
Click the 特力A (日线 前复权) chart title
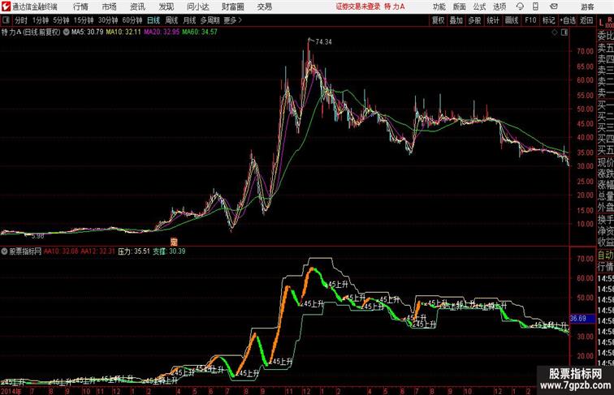coord(31,32)
